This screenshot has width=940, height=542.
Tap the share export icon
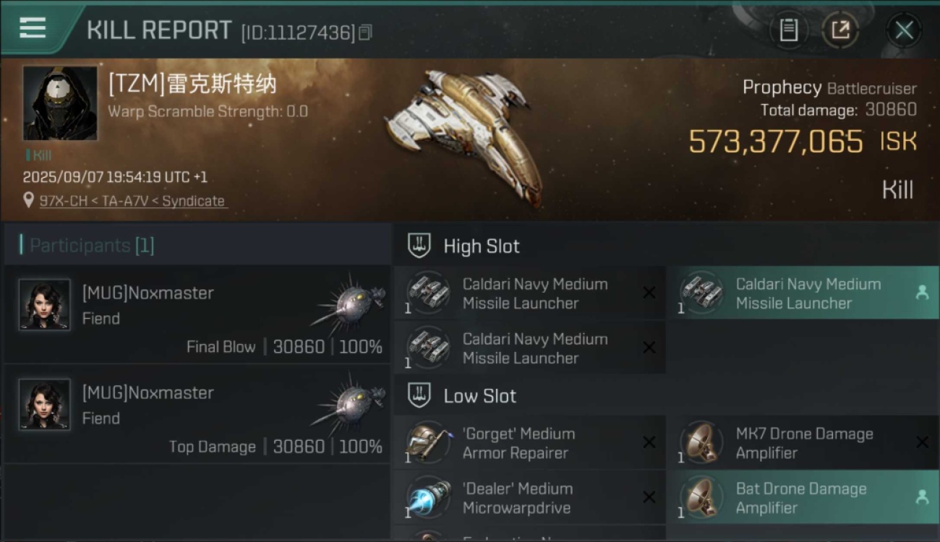tap(840, 30)
